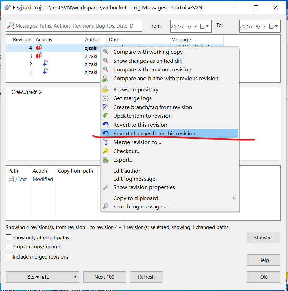
Task: Click the Actions column header
Action: click(x=58, y=40)
